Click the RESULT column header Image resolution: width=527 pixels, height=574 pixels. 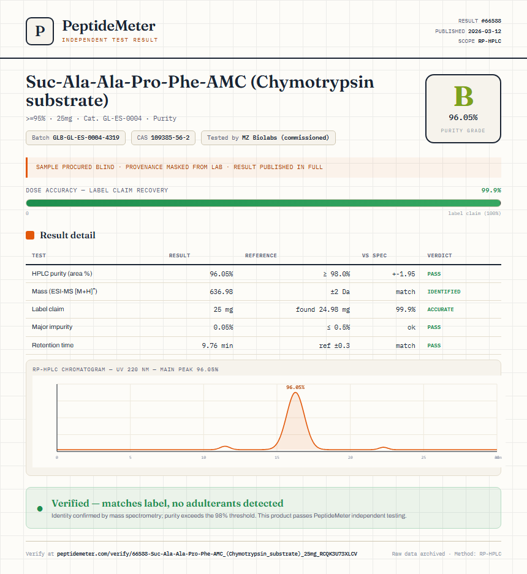click(180, 255)
